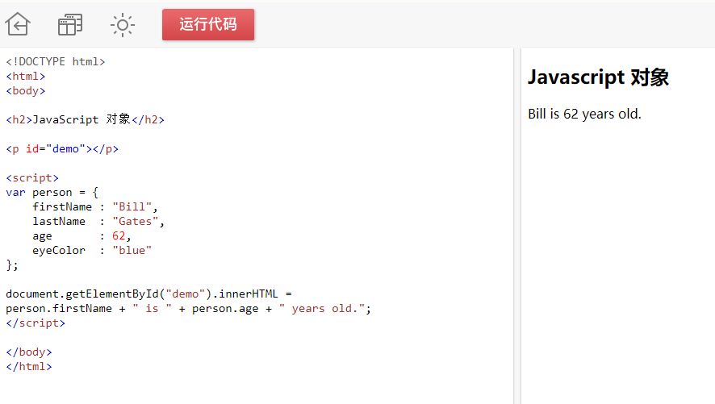This screenshot has width=715, height=404.
Task: Click the '};' closing brace line
Action: (x=12, y=265)
